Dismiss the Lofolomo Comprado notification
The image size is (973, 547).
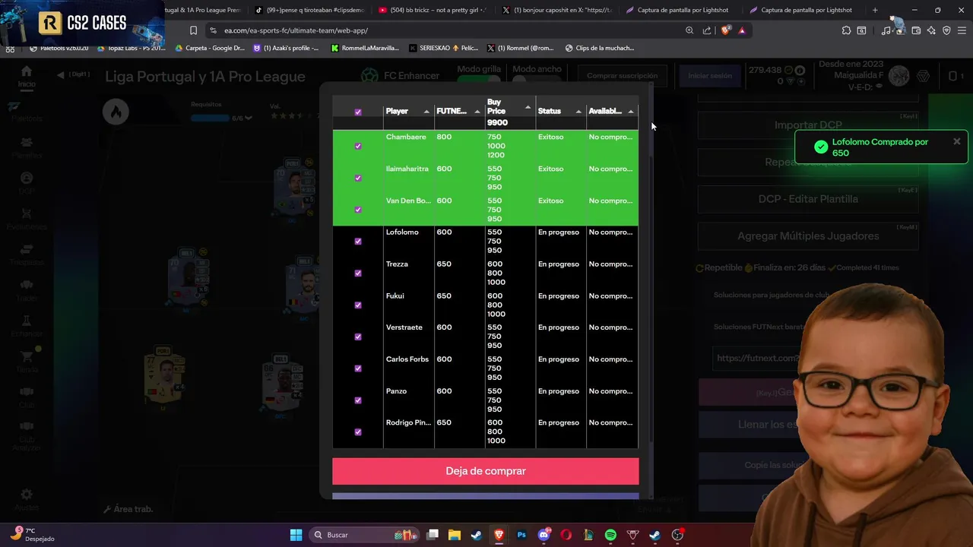tap(956, 141)
